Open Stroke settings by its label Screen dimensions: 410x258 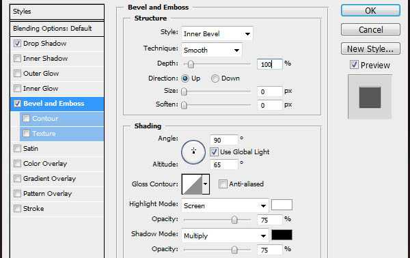click(33, 209)
